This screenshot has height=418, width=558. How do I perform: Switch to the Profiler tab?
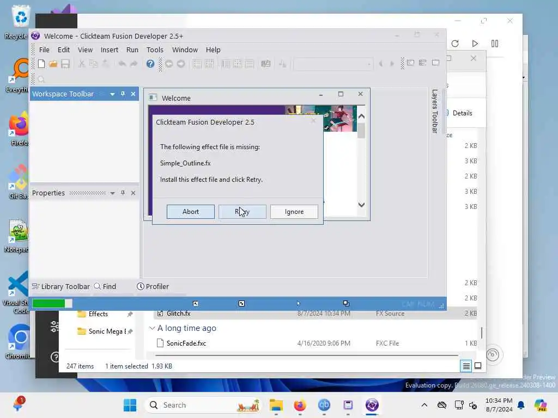(153, 286)
